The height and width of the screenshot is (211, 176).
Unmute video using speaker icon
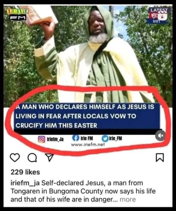[160, 135]
